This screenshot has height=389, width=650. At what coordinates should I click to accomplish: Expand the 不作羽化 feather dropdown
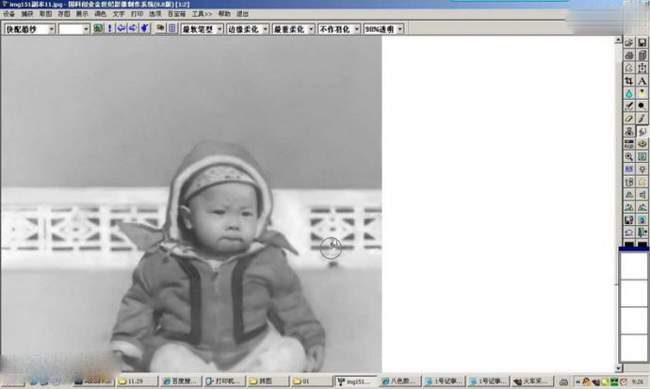click(356, 29)
